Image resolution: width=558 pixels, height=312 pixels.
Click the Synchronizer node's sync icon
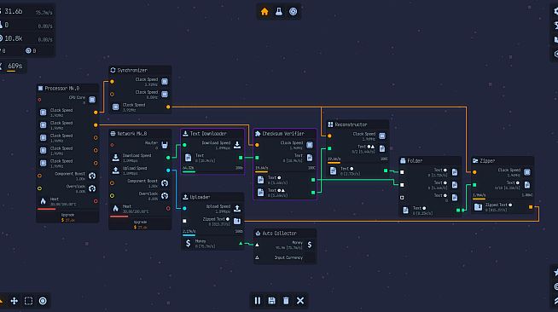coord(113,70)
